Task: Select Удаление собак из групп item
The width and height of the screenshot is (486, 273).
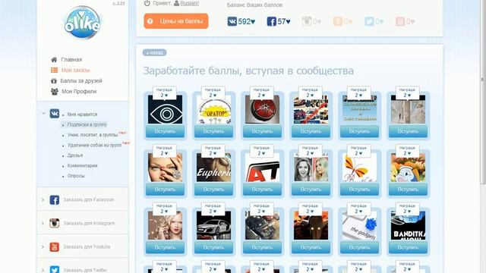Action: [94, 145]
